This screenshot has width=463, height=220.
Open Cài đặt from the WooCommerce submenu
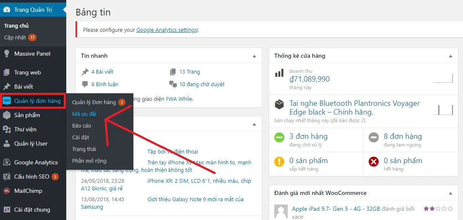(x=81, y=138)
